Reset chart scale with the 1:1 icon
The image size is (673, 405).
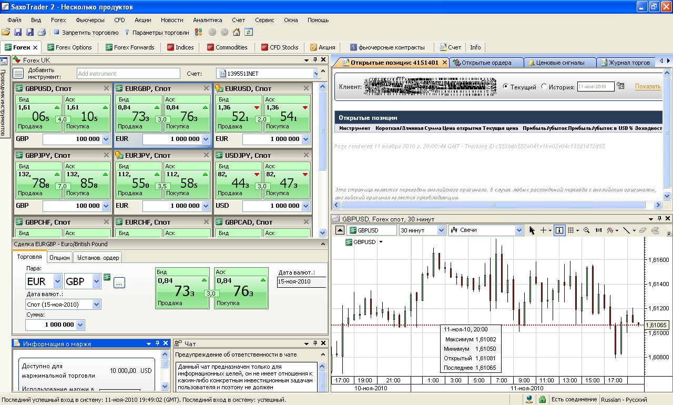pos(599,230)
